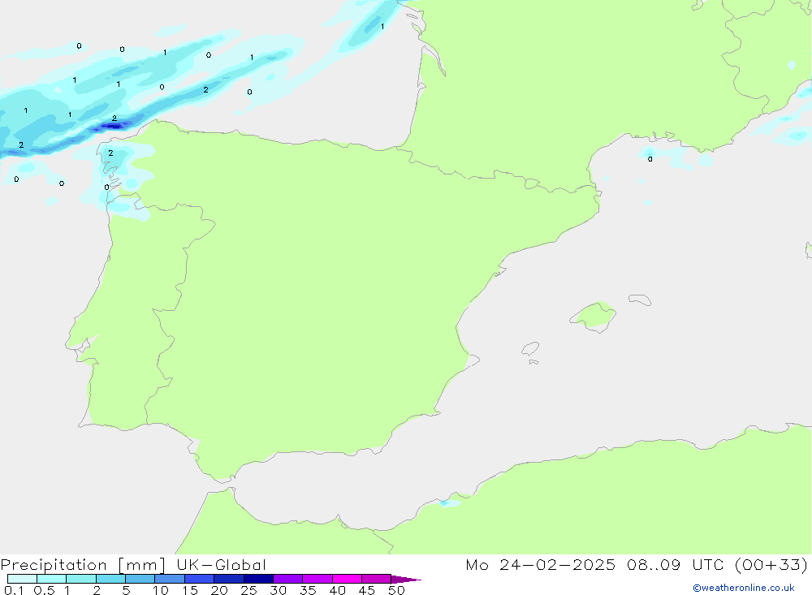Screen dimensions: 812x595
Task: Pick the 35–40 mm purple legend box
Action: pos(317,579)
